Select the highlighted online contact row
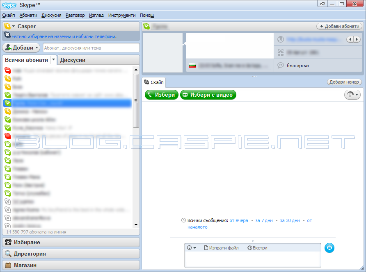The width and height of the screenshot is (366, 272). 67,103
